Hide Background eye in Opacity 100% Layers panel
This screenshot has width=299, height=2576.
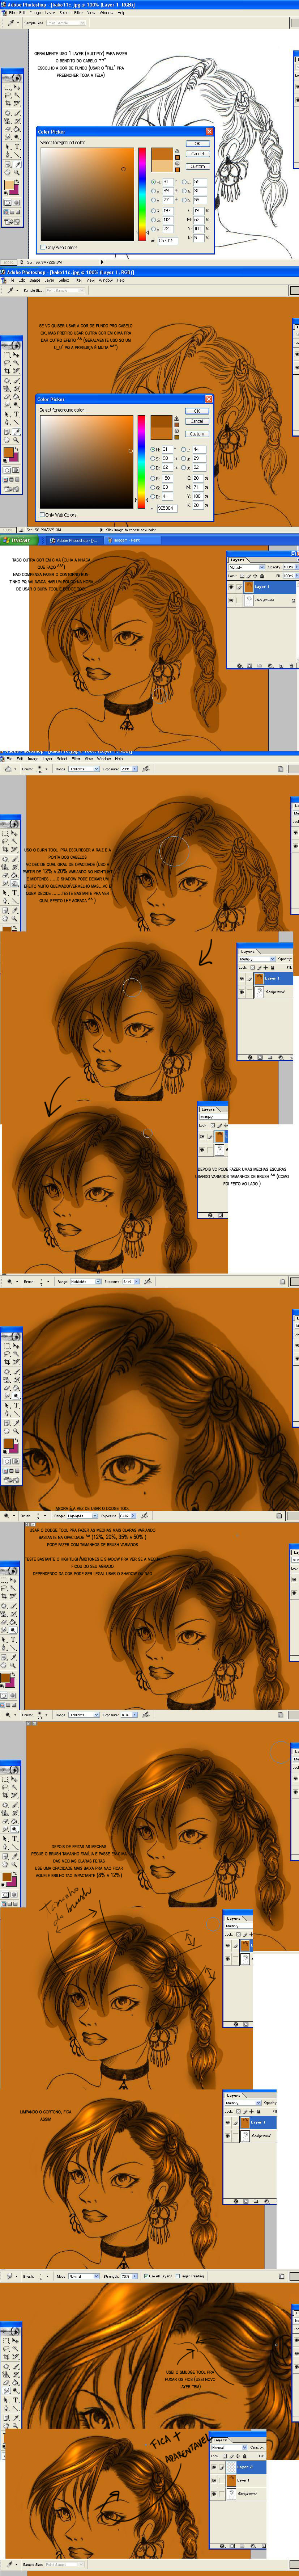(231, 600)
